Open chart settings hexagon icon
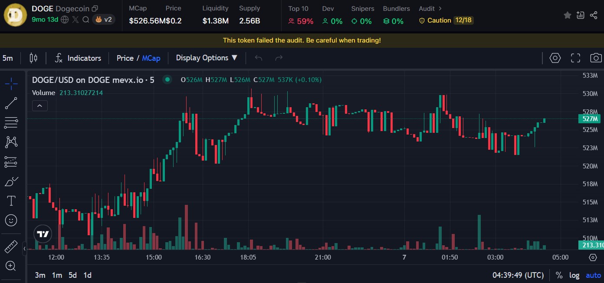 click(x=555, y=58)
